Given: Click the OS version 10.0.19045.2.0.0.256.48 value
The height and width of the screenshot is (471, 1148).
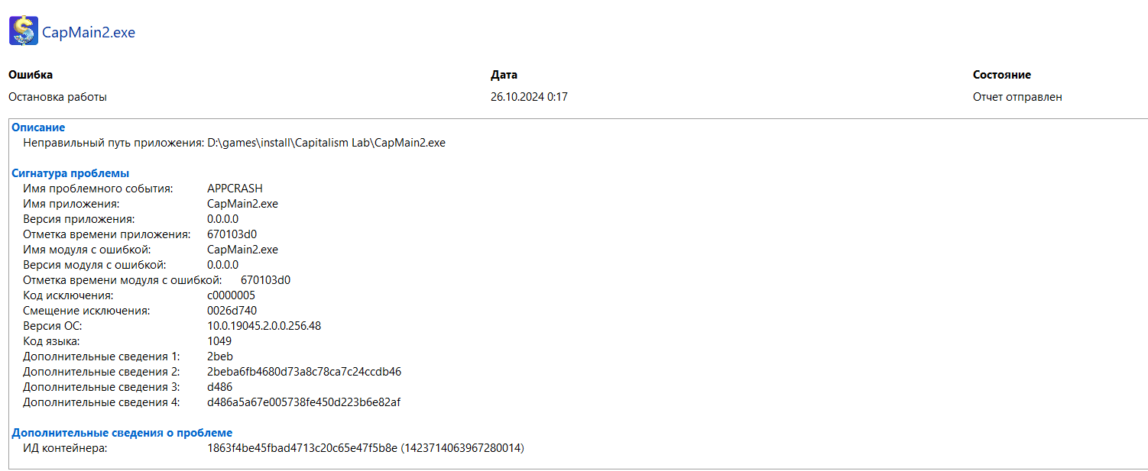Looking at the screenshot, I should pyautogui.click(x=264, y=326).
